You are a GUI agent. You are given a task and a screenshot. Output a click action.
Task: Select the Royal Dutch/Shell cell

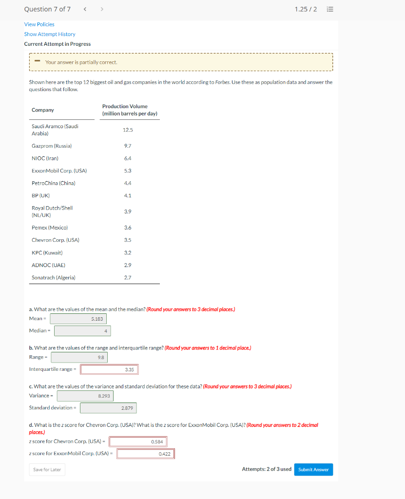pos(52,211)
